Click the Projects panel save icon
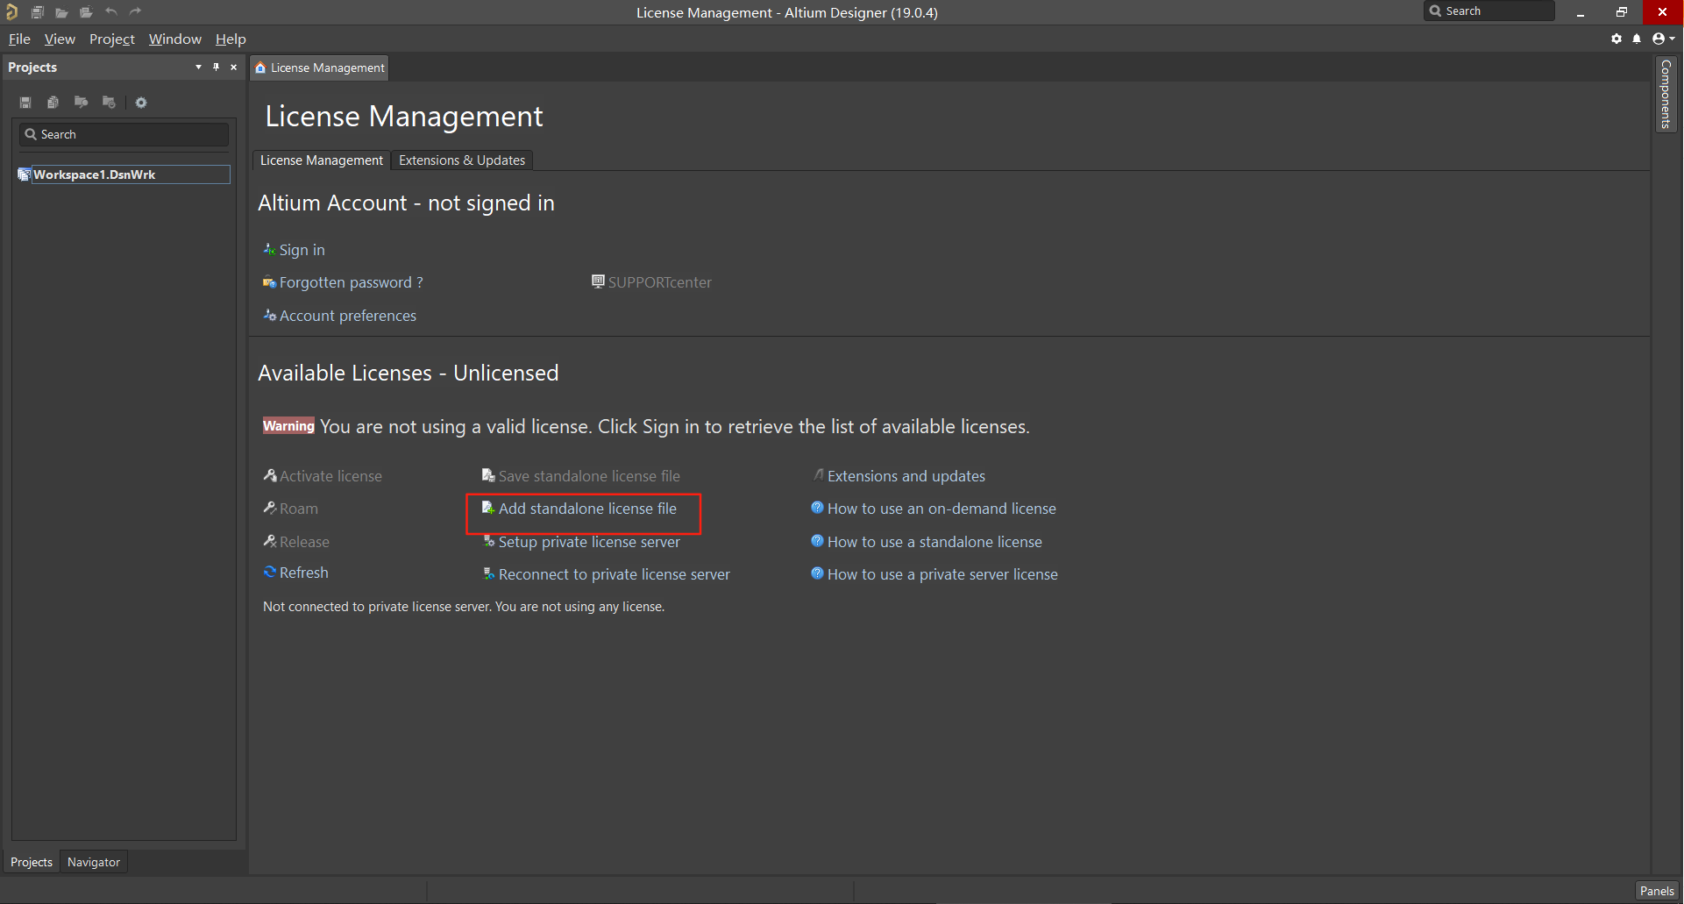 [25, 103]
